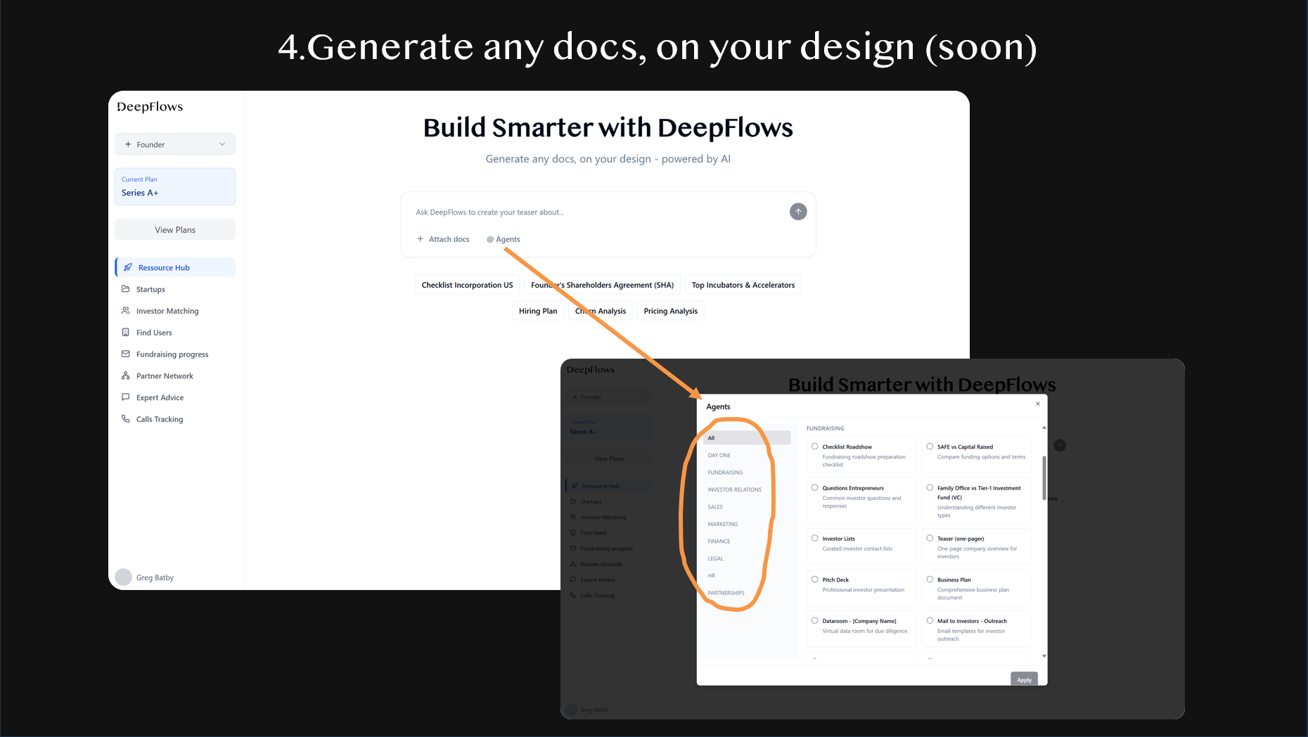Choose the Founder's Shareholders Agreement (SHA) suggestion
1308x737 pixels.
pyautogui.click(x=602, y=285)
